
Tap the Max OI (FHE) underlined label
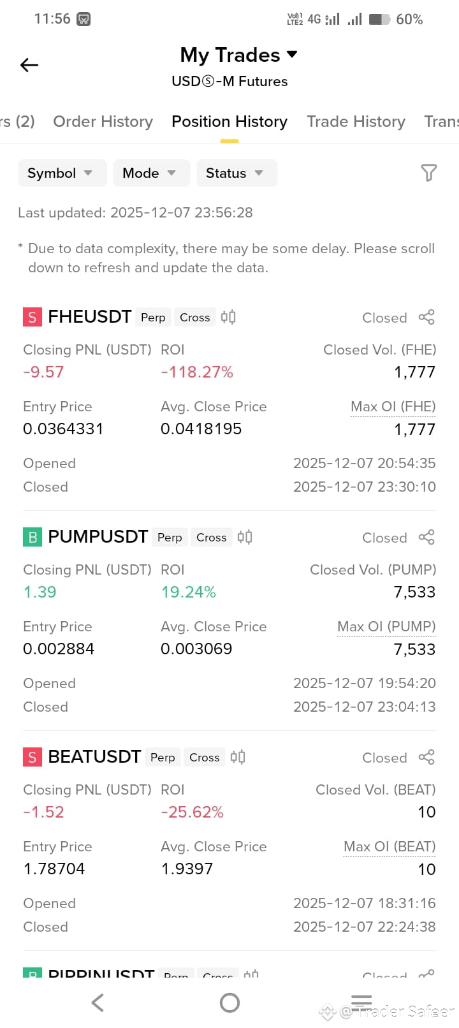tap(393, 407)
